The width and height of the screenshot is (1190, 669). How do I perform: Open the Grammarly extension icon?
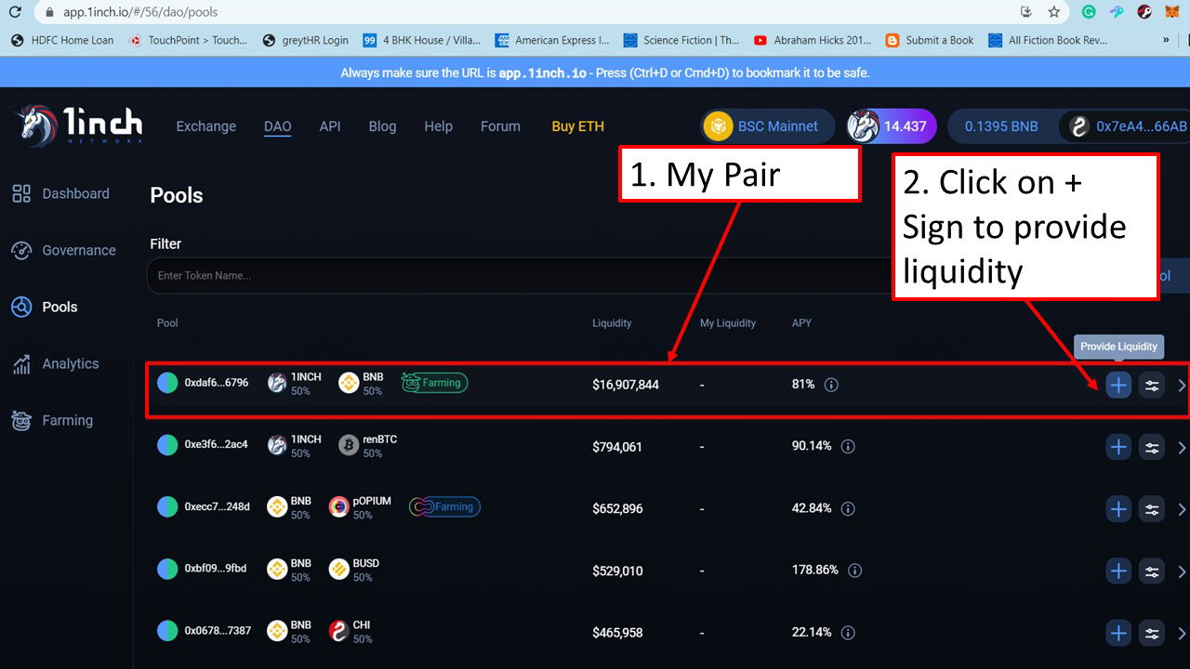point(1089,12)
